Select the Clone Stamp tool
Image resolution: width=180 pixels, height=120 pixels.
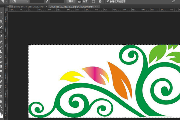point(1,52)
